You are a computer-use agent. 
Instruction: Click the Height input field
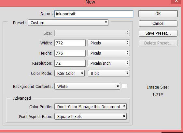70,53
